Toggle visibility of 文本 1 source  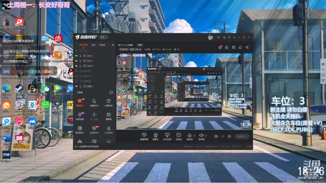(x=76, y=61)
